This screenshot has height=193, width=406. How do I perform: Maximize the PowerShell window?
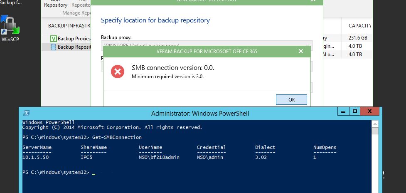tap(355, 111)
